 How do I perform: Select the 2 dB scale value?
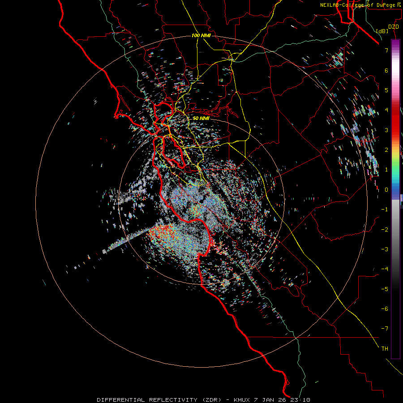coord(386,150)
